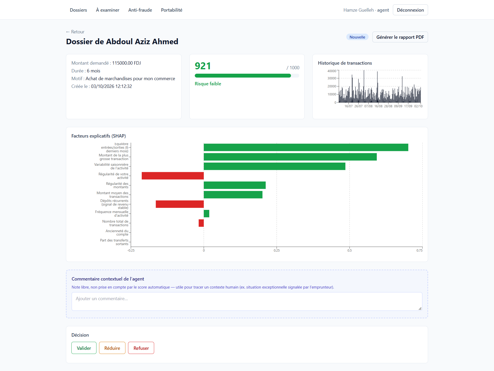Screen dimensions: 494x371
Task: Click the Facteurs explicatifs (SHAP) heading
Action: tap(99, 136)
